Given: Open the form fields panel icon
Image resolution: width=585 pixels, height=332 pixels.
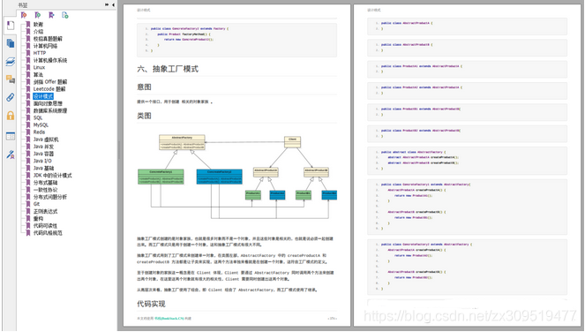Looking at the screenshot, I should click(x=11, y=136).
